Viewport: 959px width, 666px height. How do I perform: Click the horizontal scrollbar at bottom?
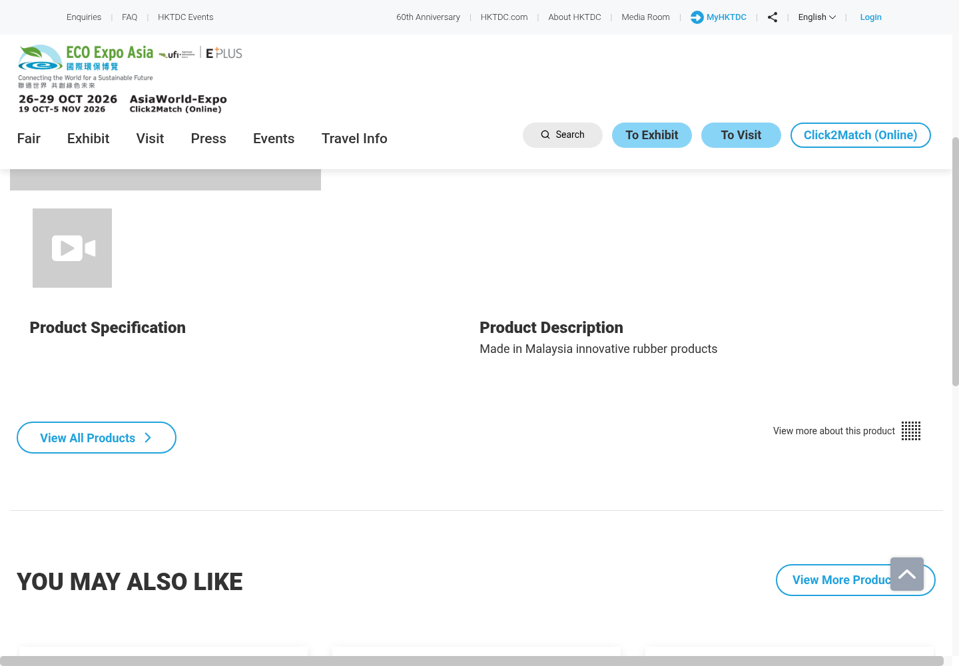472,661
